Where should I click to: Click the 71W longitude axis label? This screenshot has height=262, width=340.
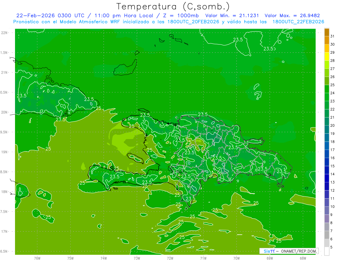tap(203, 258)
